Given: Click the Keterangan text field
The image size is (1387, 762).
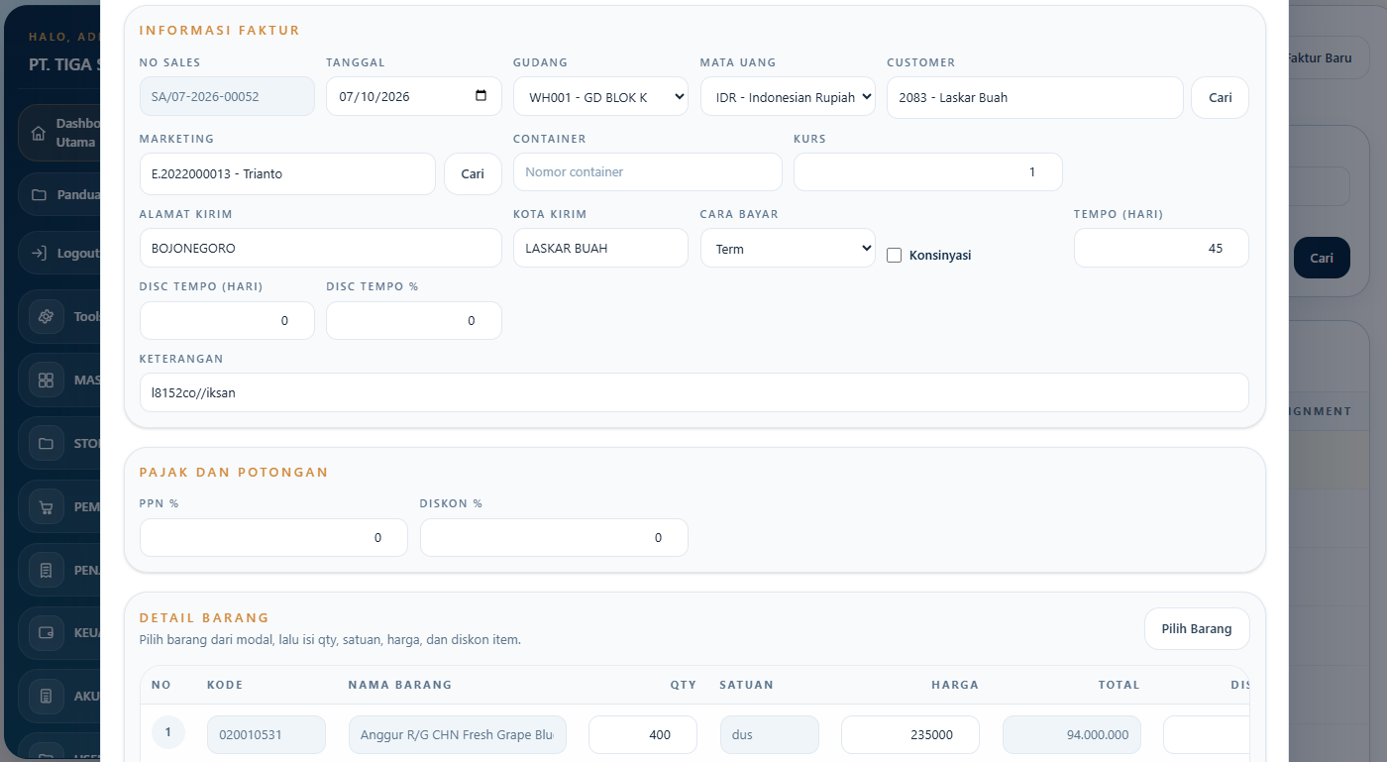Looking at the screenshot, I should pos(694,392).
